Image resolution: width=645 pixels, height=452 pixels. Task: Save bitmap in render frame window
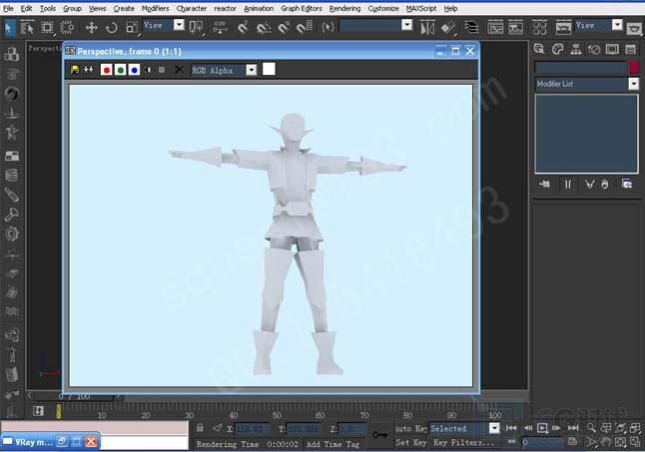(75, 70)
